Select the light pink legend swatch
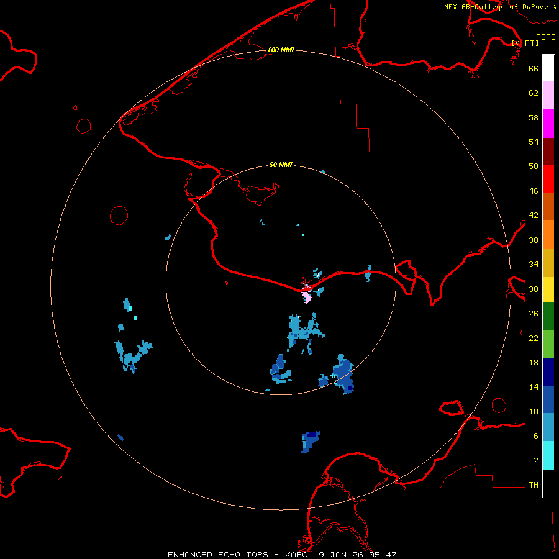 [548, 96]
